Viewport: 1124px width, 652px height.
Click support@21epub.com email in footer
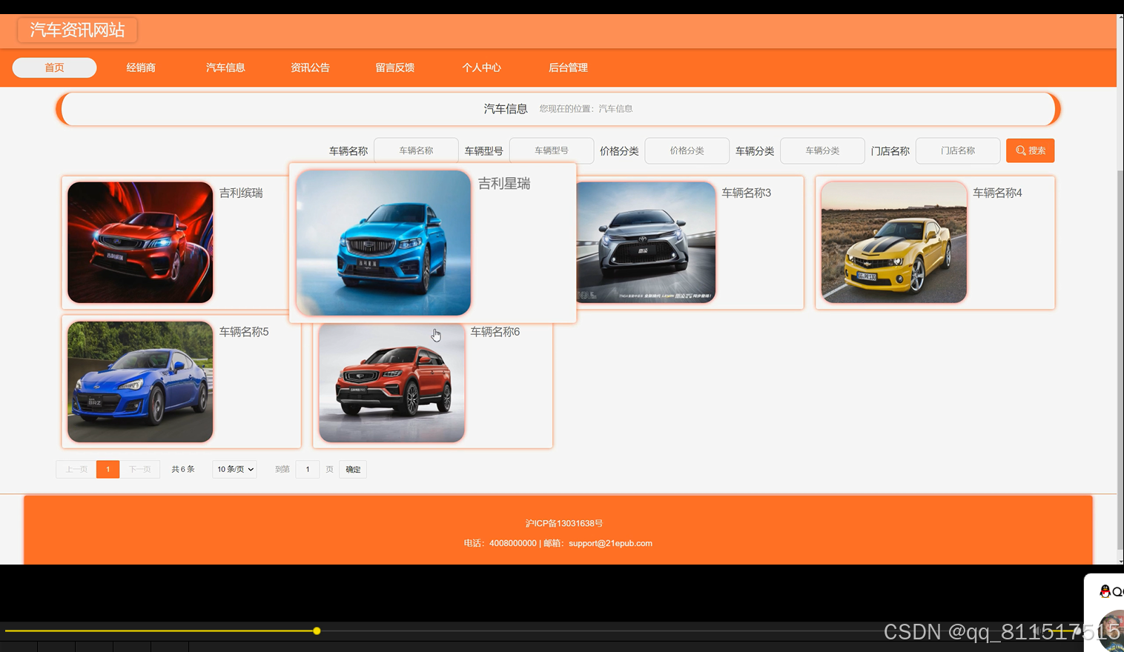[610, 543]
